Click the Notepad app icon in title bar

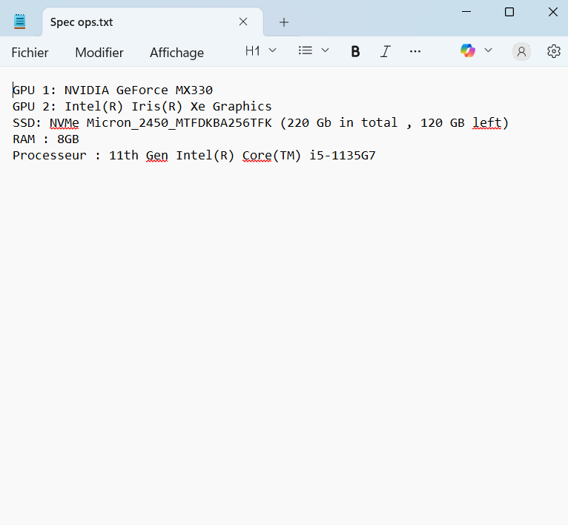pos(19,22)
